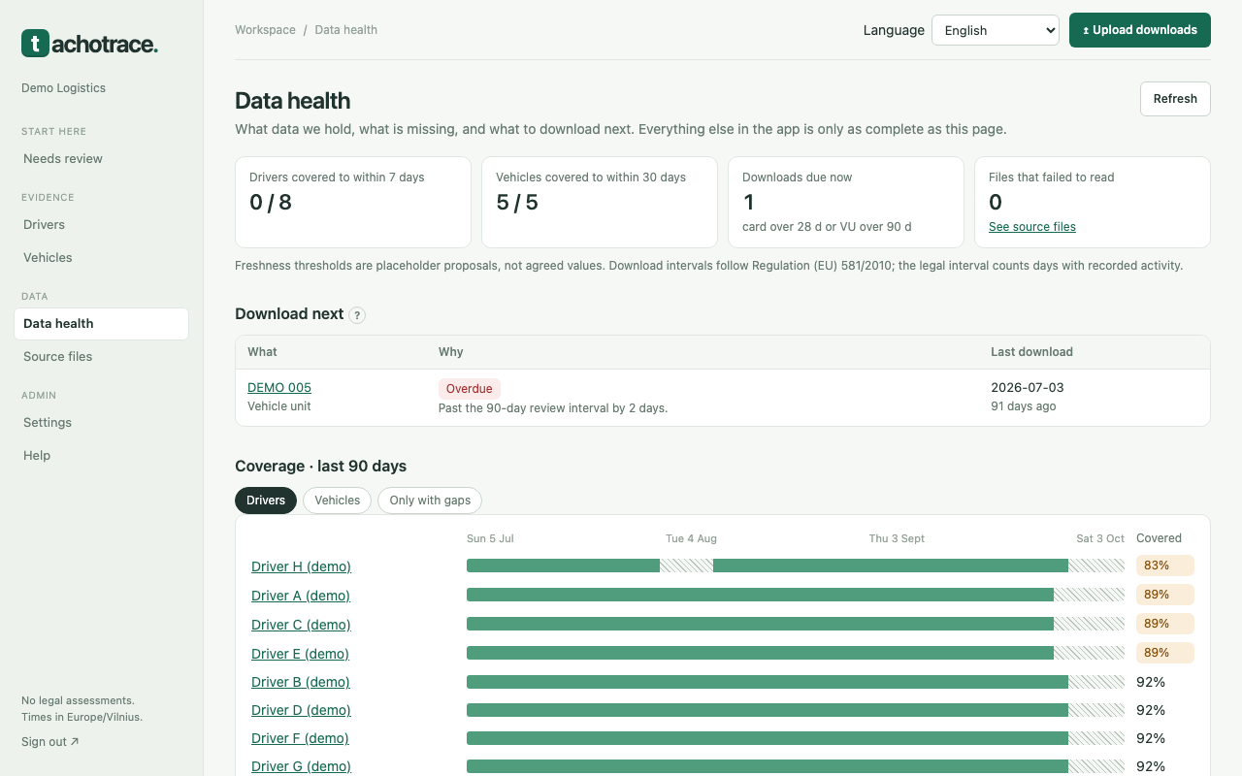Open Driver C (demo) link

301,625
